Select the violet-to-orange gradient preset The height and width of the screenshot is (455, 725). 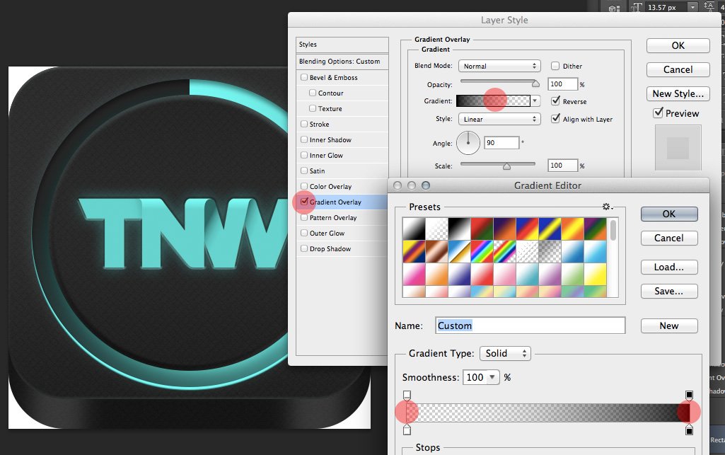(x=504, y=229)
